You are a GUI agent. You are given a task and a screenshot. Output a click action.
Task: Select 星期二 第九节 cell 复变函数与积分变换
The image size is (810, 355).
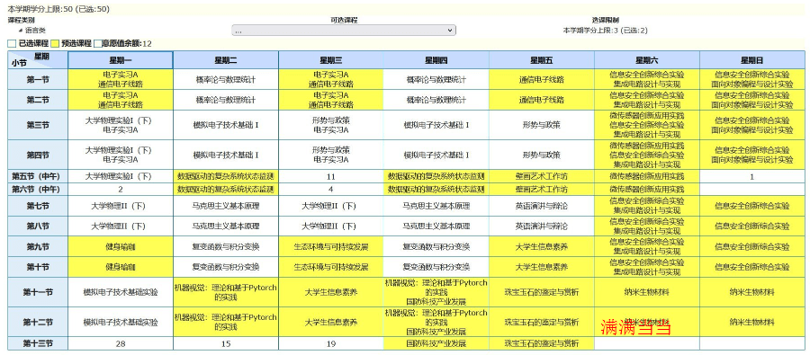click(226, 246)
